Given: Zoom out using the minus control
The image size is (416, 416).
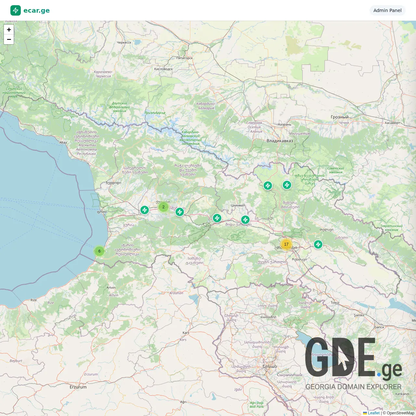Looking at the screenshot, I should point(9,39).
